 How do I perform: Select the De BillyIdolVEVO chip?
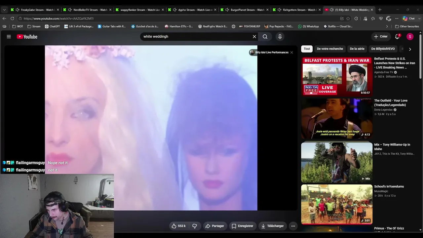pyautogui.click(x=383, y=49)
